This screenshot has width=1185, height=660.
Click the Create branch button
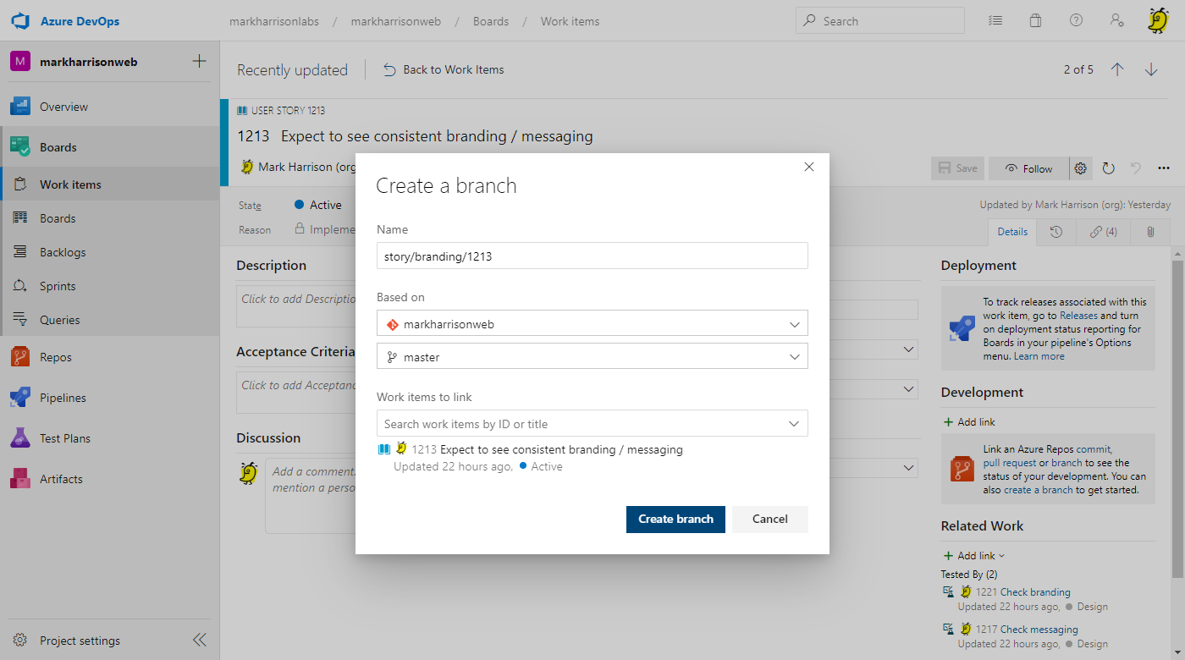pos(675,520)
